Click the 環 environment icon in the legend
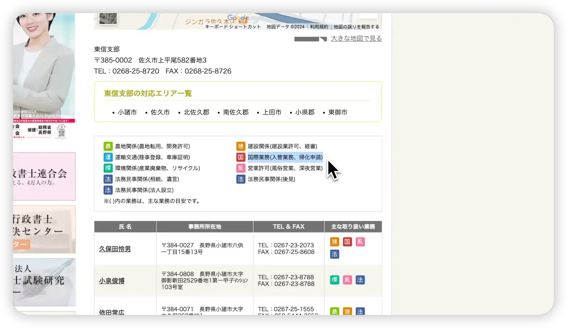 click(108, 168)
